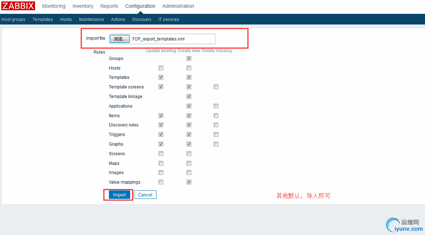This screenshot has height=235, width=425.
Task: Check Items delete missing checkbox
Action: tap(216, 116)
